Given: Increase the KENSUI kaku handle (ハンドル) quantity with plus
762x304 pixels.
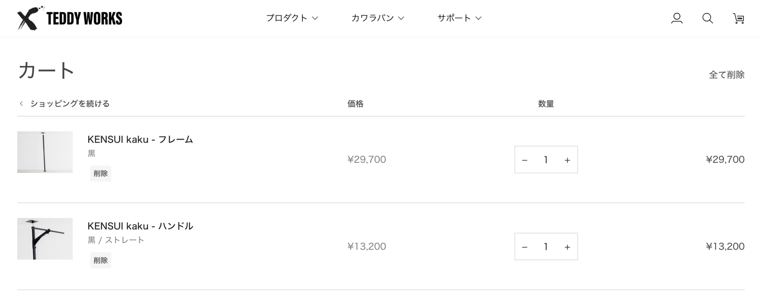Looking at the screenshot, I should [567, 247].
